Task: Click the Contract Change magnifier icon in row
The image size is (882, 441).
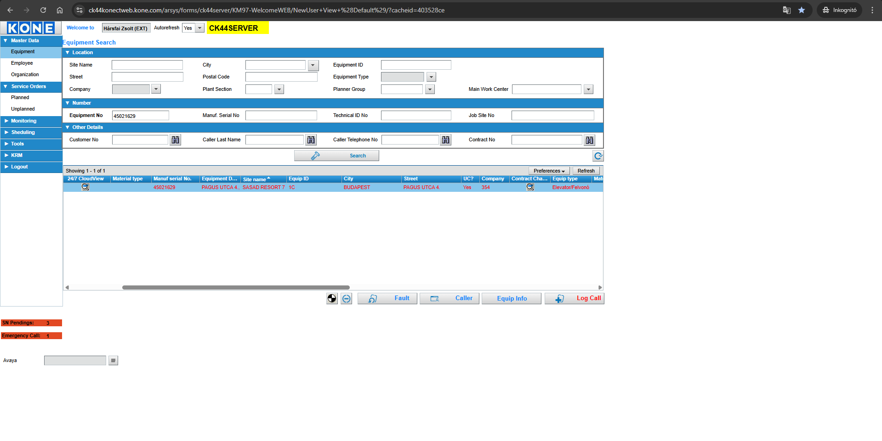Action: [x=530, y=187]
